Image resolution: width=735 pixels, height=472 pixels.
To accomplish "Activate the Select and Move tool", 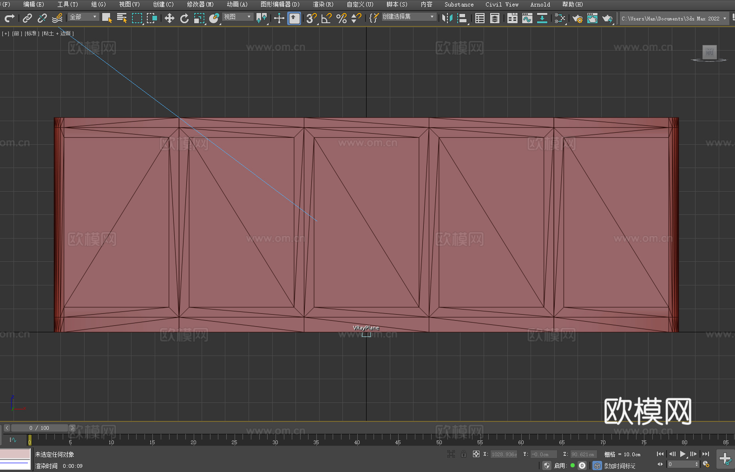I will coord(170,18).
